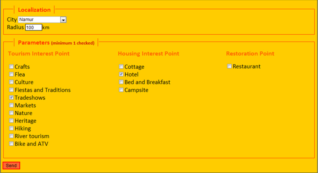The image size is (318, 173).
Task: Enable the Heritage checkbox
Action: point(11,121)
